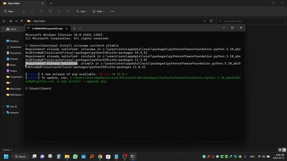The height and width of the screenshot is (161, 287).
Task: Open the View dropdown in File Explorer
Action: (98, 11)
